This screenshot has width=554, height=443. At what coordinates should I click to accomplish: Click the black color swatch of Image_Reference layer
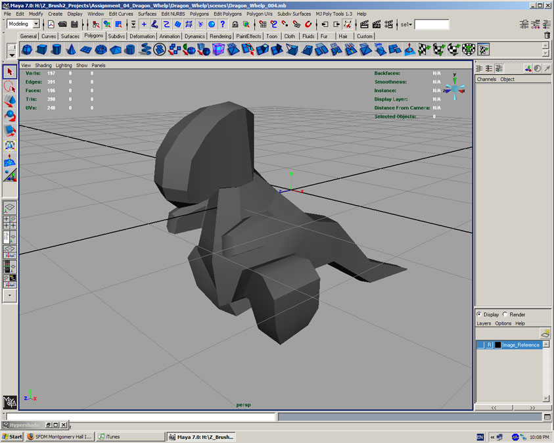click(498, 345)
